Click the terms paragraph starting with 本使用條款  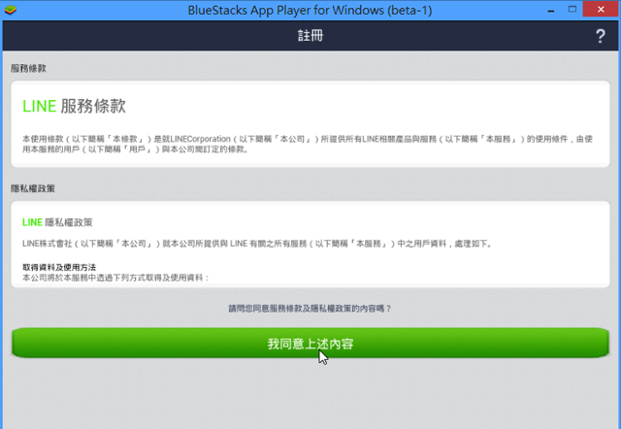click(x=310, y=145)
